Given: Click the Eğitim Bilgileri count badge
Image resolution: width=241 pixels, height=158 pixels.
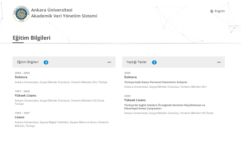Looking at the screenshot, I should pos(46,62).
